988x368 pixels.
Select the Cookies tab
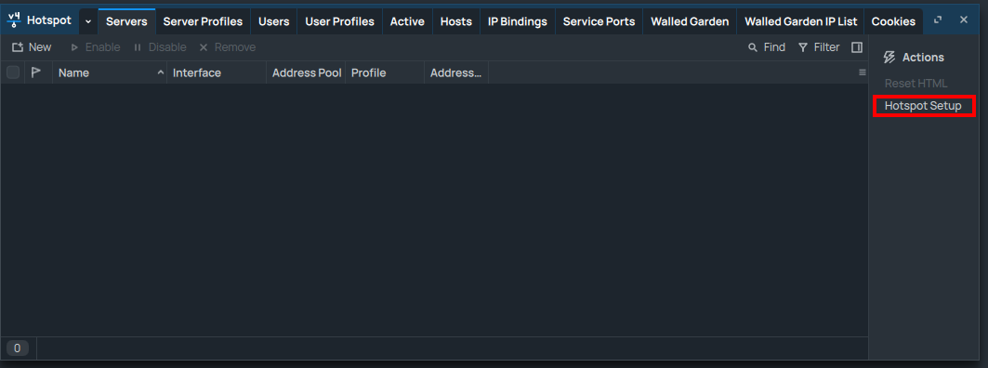coord(893,21)
